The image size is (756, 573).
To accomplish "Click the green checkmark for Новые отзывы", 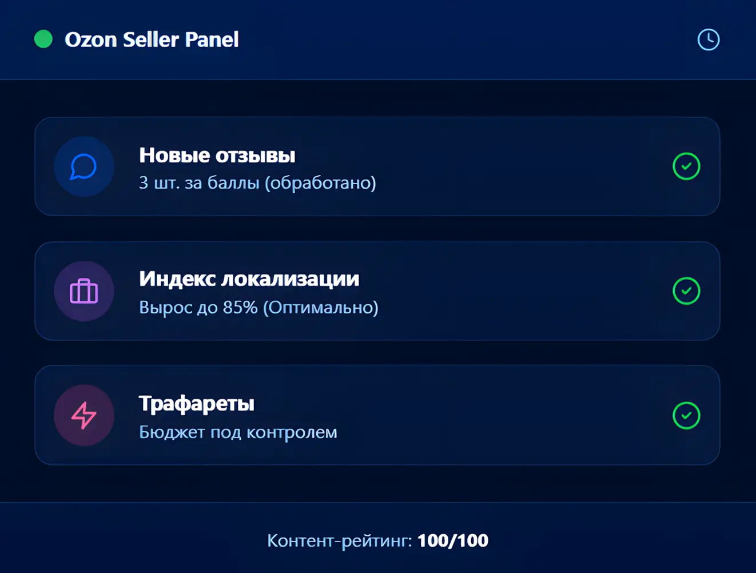I will coord(686,166).
